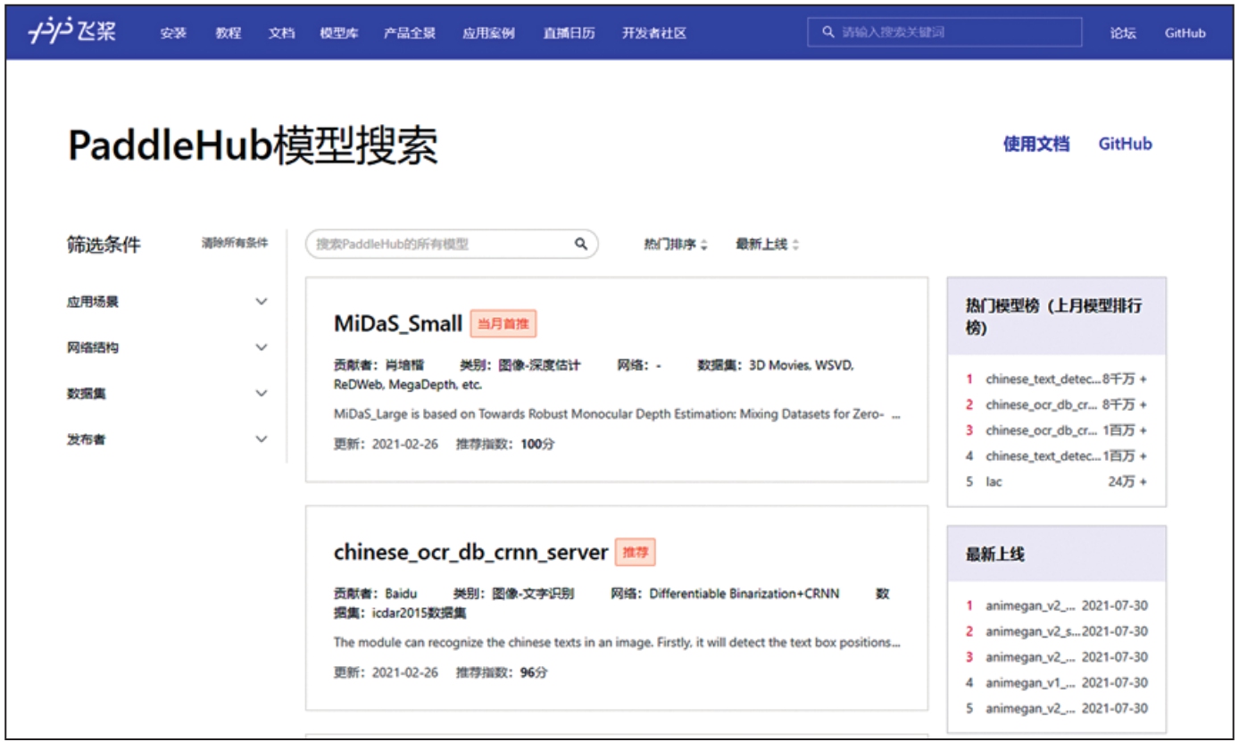Open rank 4 chinese_text_detec... 1百万+ model
This screenshot has height=742, width=1239.
(1057, 456)
